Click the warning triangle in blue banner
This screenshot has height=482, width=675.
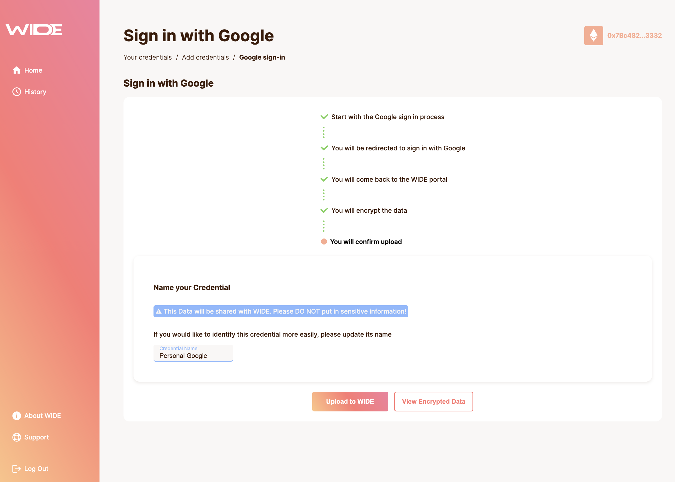point(158,311)
